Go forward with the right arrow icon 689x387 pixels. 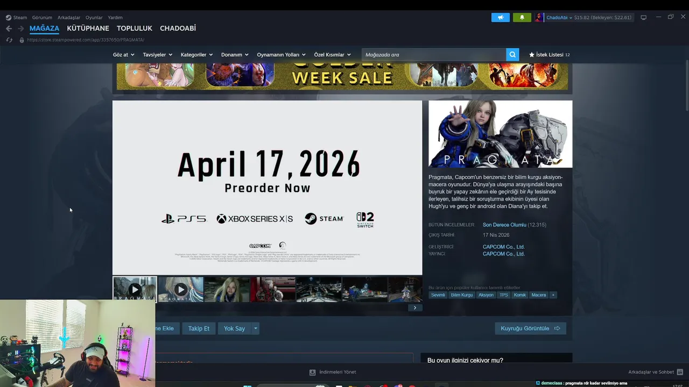tap(20, 28)
